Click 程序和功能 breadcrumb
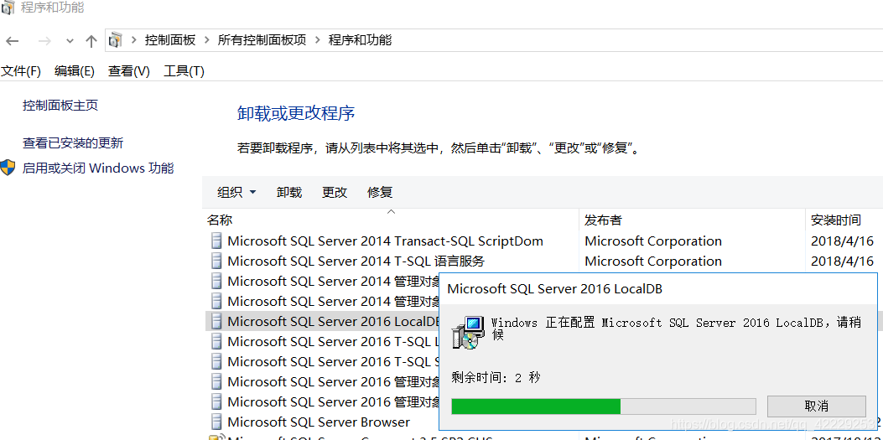The image size is (883, 440). point(360,40)
